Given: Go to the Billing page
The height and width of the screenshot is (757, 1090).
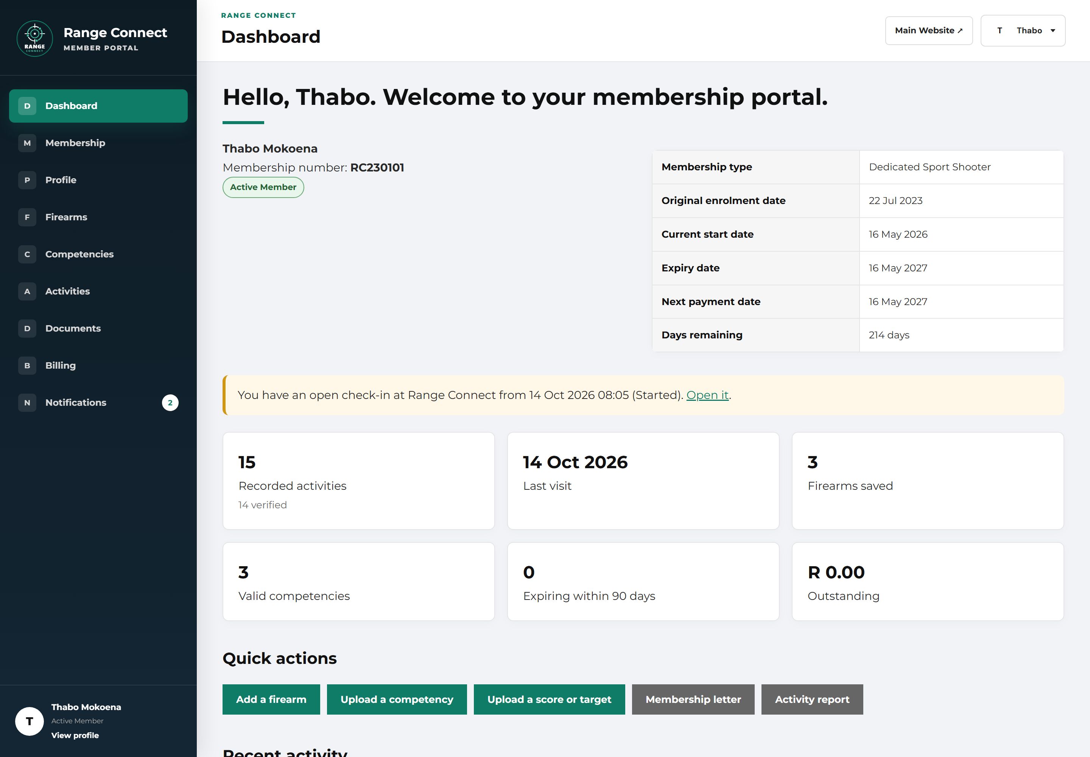Looking at the screenshot, I should [x=98, y=365].
